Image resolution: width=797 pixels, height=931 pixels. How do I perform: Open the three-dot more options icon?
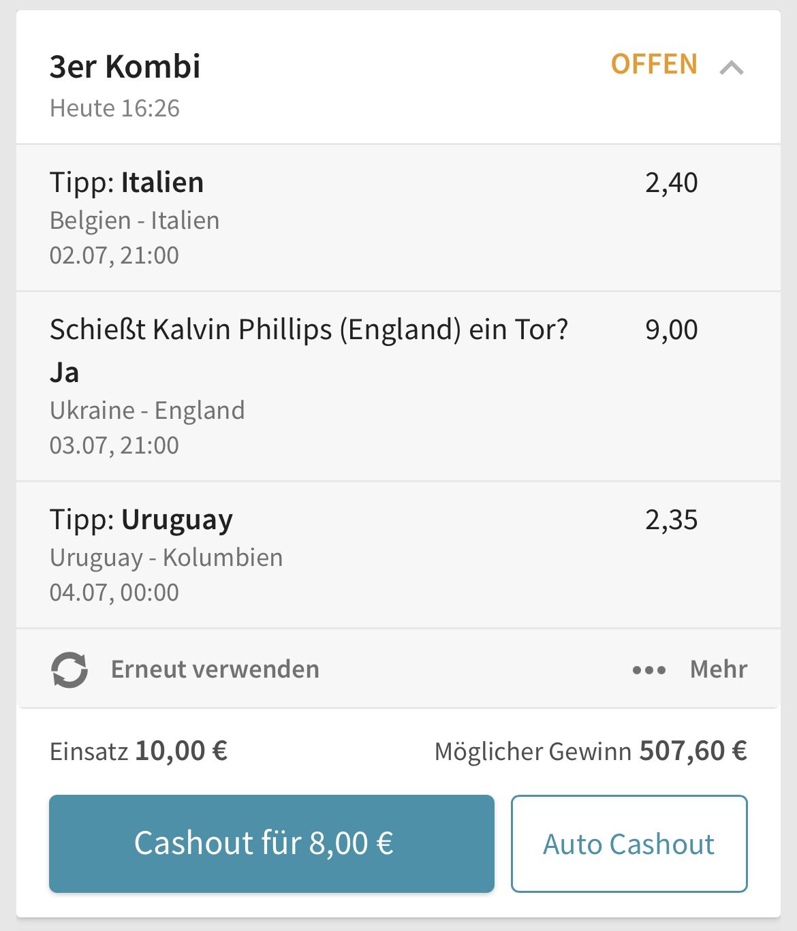pyautogui.click(x=649, y=670)
